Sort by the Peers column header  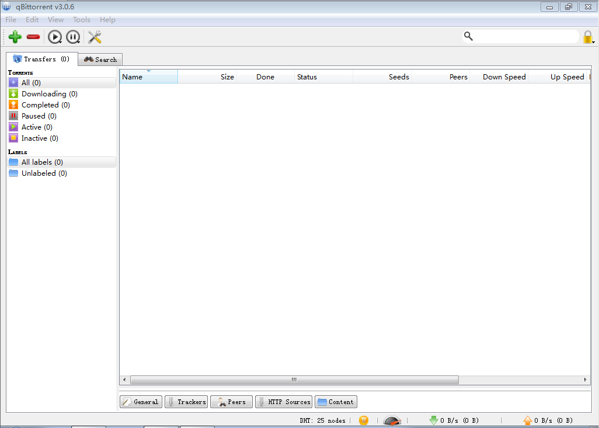coord(441,76)
